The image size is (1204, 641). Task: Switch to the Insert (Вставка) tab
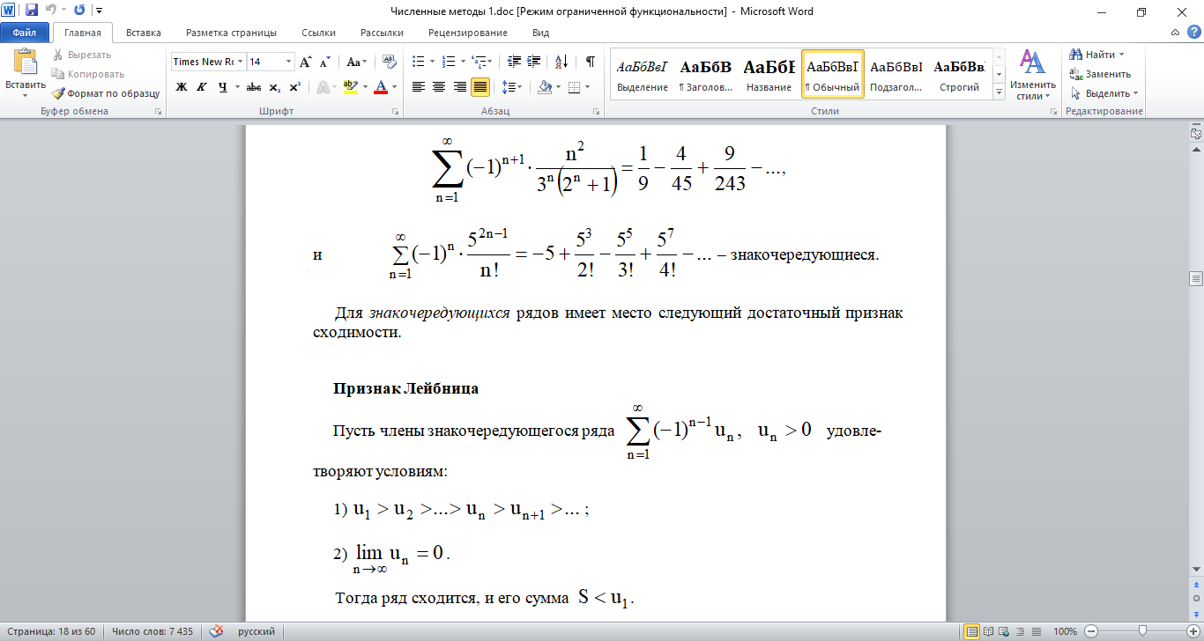[x=143, y=33]
